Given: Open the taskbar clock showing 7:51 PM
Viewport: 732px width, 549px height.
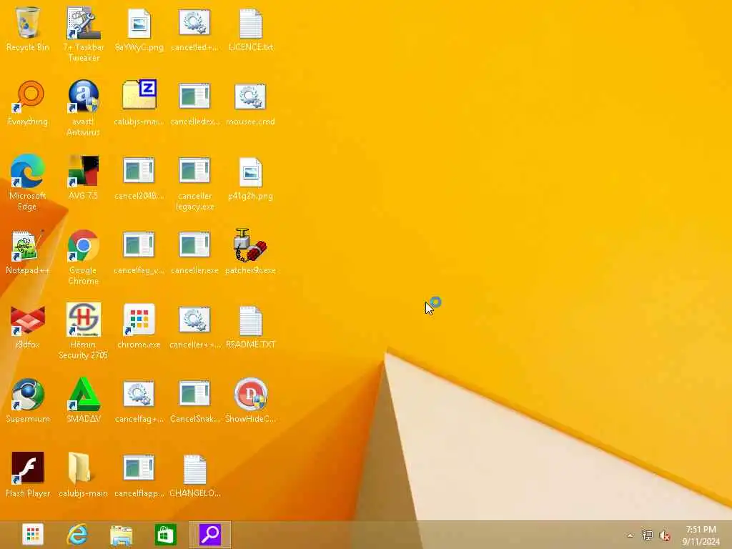Looking at the screenshot, I should [701, 535].
